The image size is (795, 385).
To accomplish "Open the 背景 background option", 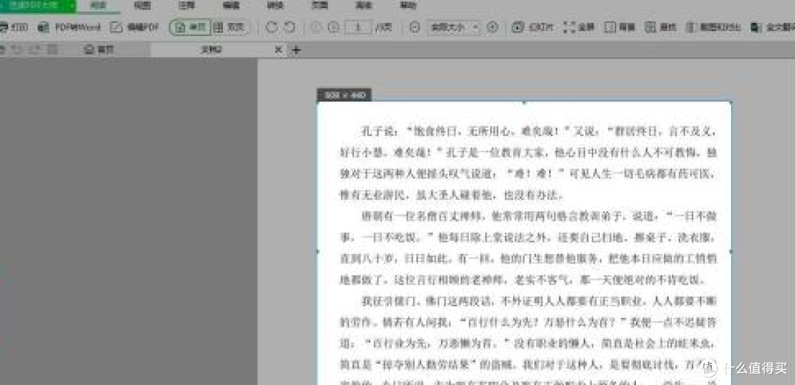I will [x=610, y=27].
